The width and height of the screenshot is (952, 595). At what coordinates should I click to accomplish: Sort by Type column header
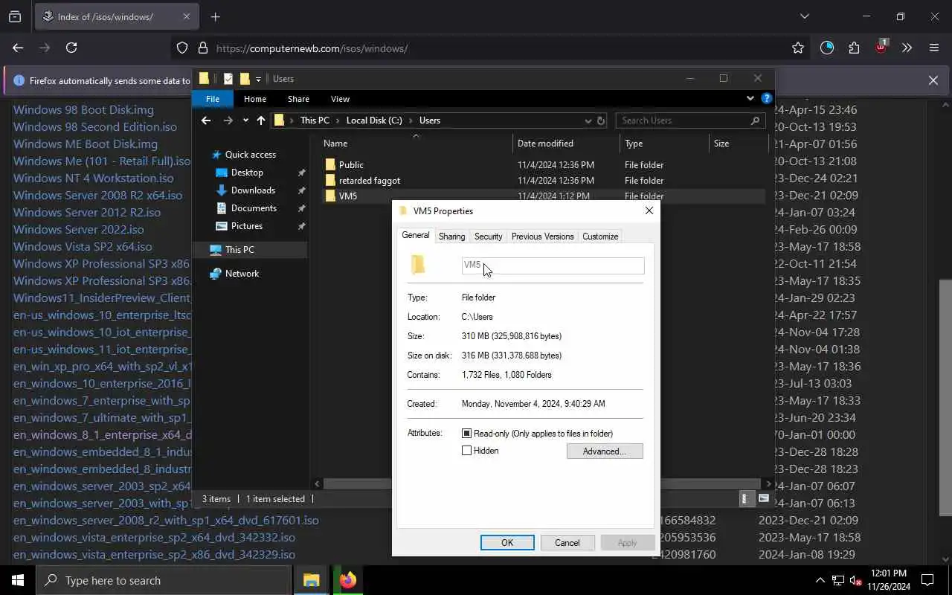(x=634, y=144)
